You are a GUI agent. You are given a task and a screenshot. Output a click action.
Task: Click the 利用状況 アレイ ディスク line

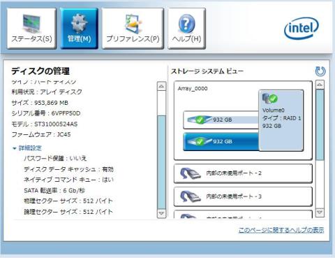(x=47, y=92)
